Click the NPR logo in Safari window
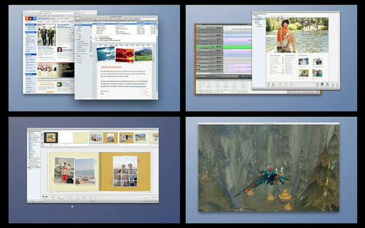This screenshot has height=228, width=365. pyautogui.click(x=31, y=18)
